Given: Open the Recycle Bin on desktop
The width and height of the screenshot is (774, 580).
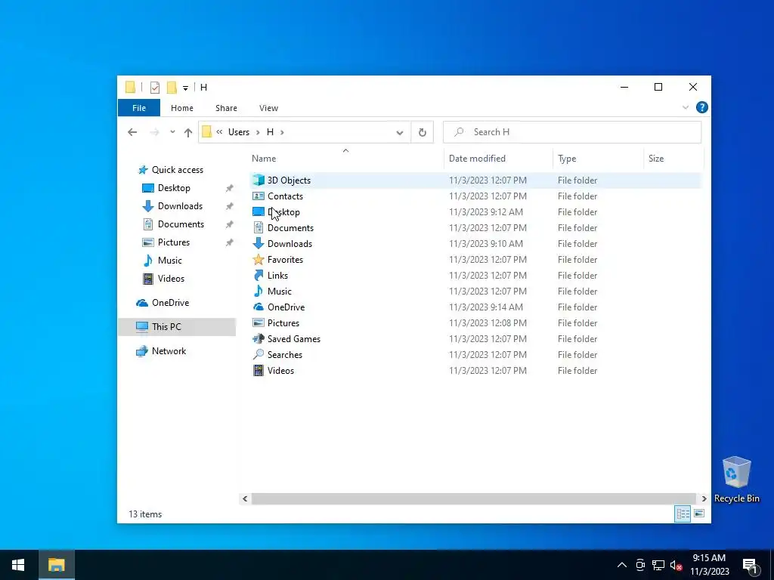Looking at the screenshot, I should (736, 480).
